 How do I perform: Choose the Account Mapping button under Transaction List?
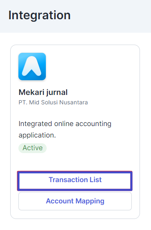[75, 201]
